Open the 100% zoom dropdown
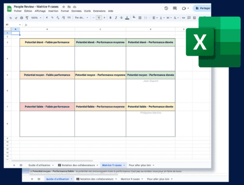The width and height of the screenshot is (244, 185). pyautogui.click(x=36, y=18)
